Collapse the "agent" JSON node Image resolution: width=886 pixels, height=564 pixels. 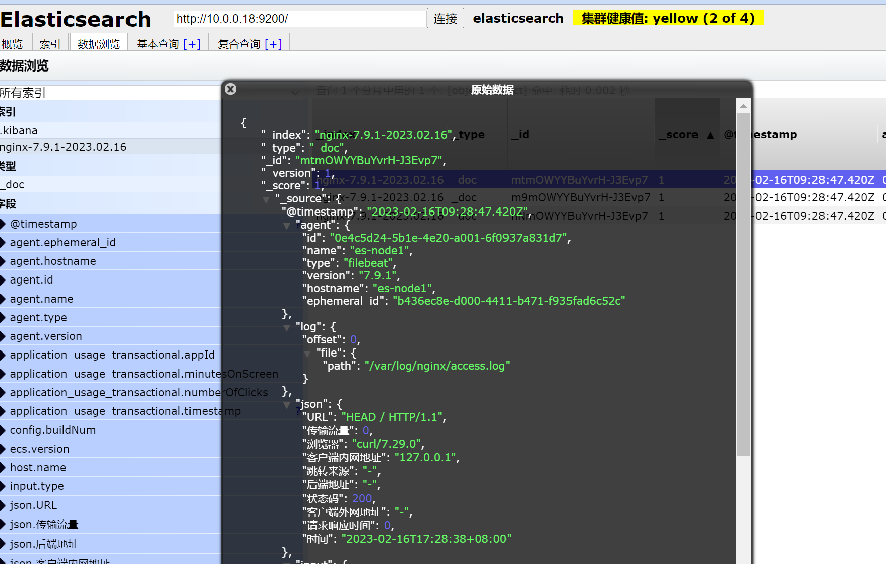tap(286, 226)
